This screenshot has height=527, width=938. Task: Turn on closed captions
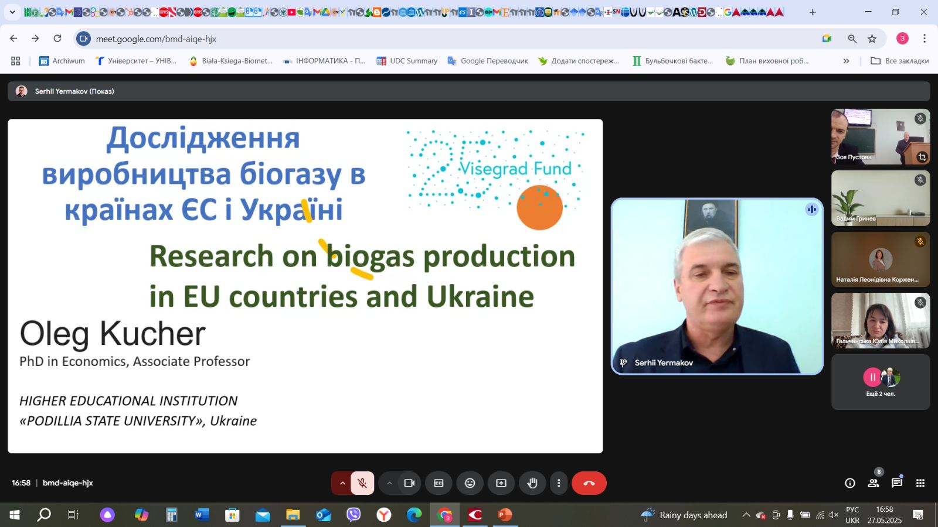(x=439, y=483)
